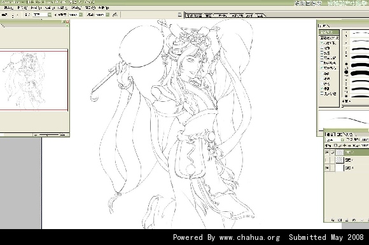Screen dimensions: 369x245
Task: Click the Navigator preview thumbnail of the drawing
Action: click(x=34, y=80)
